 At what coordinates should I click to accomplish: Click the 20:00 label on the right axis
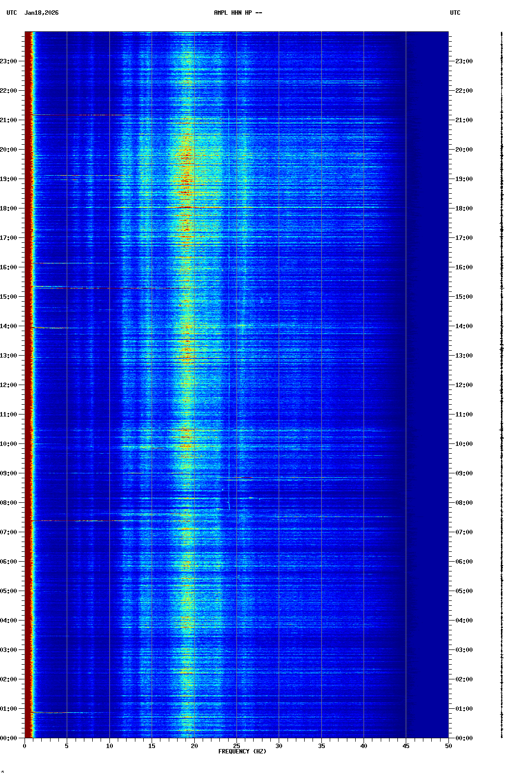pos(464,150)
